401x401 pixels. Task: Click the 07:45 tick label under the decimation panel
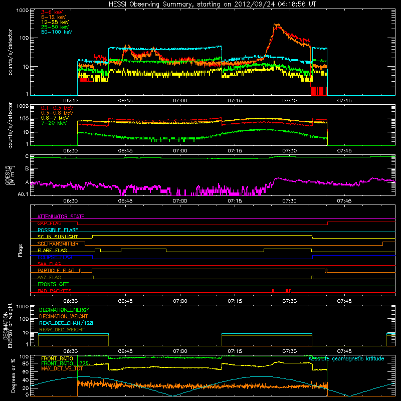(344, 351)
